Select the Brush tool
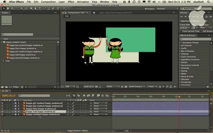The image size is (213, 133). (x=45, y=8)
